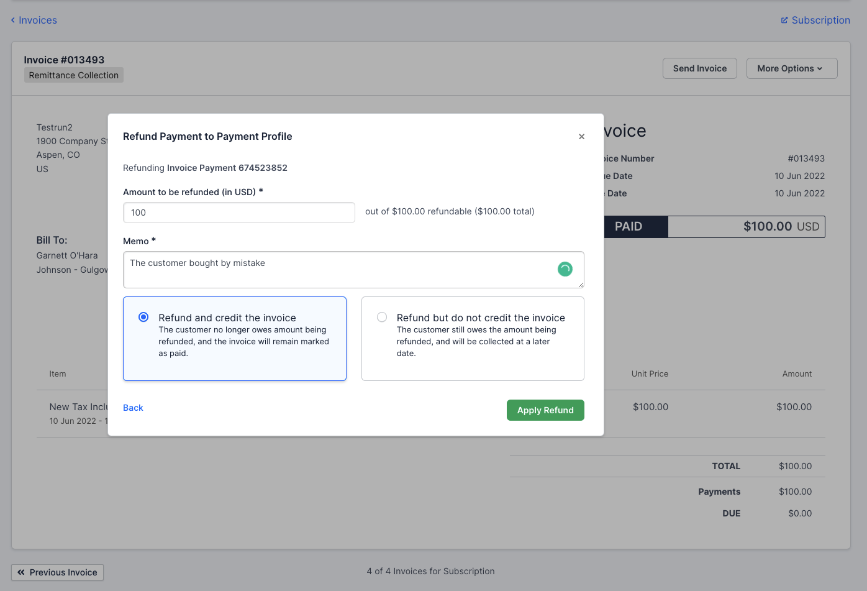The image size is (867, 591).
Task: Go back using the Back link
Action: (x=133, y=408)
